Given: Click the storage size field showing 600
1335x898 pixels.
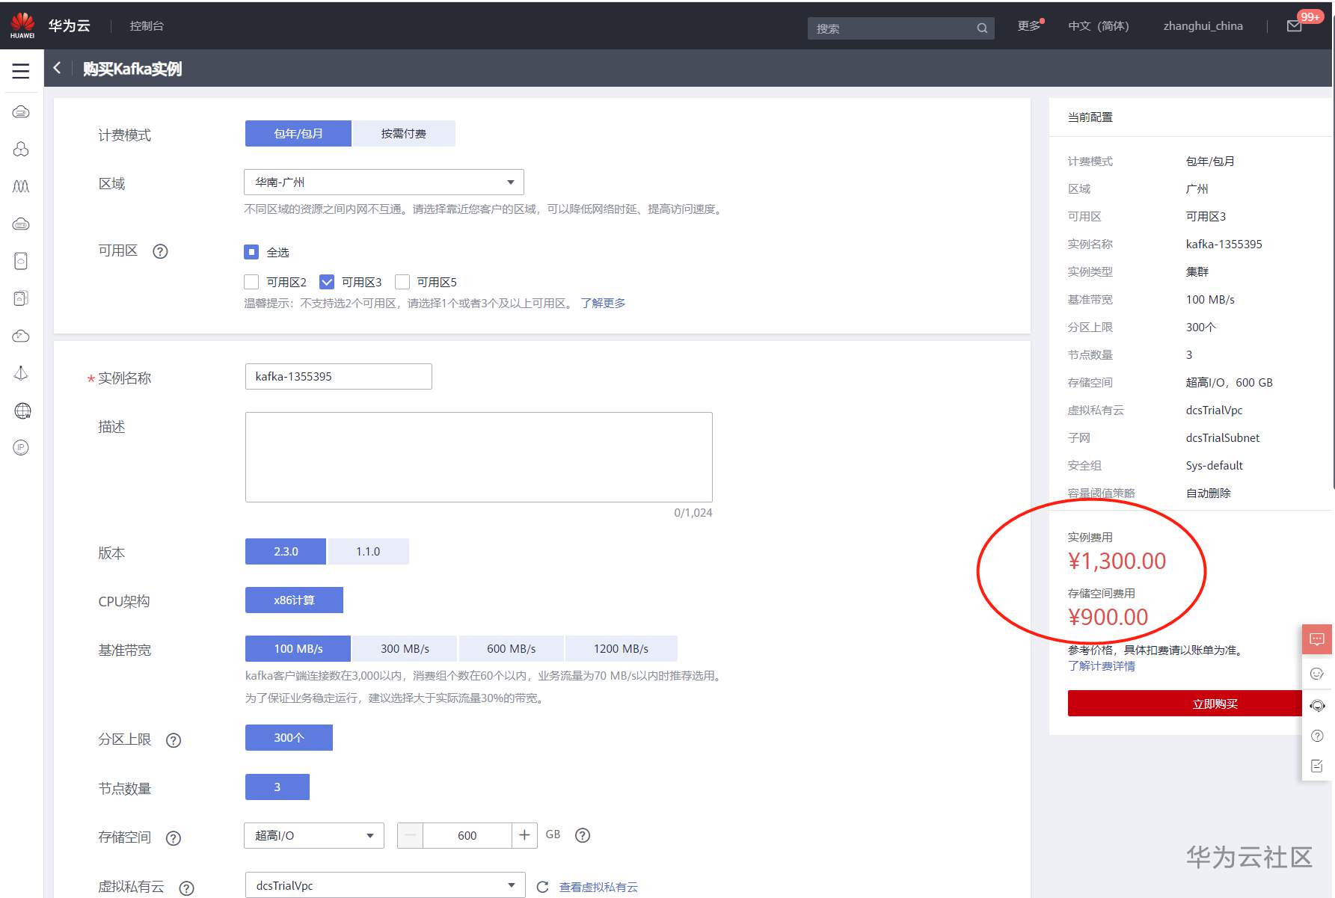Looking at the screenshot, I should [467, 835].
